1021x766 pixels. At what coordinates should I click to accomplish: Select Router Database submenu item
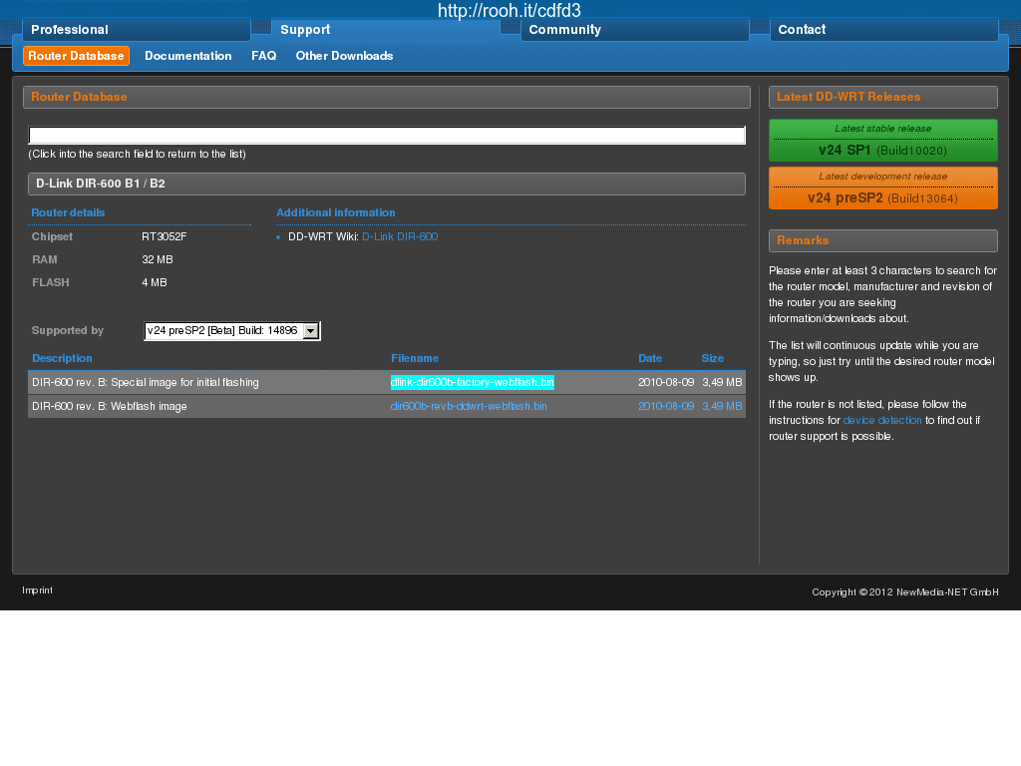coord(76,56)
